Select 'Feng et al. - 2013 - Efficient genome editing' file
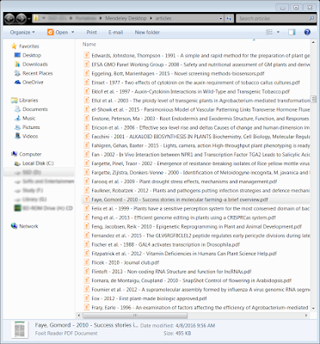Image resolution: width=320 pixels, height=344 pixels. coord(183,218)
